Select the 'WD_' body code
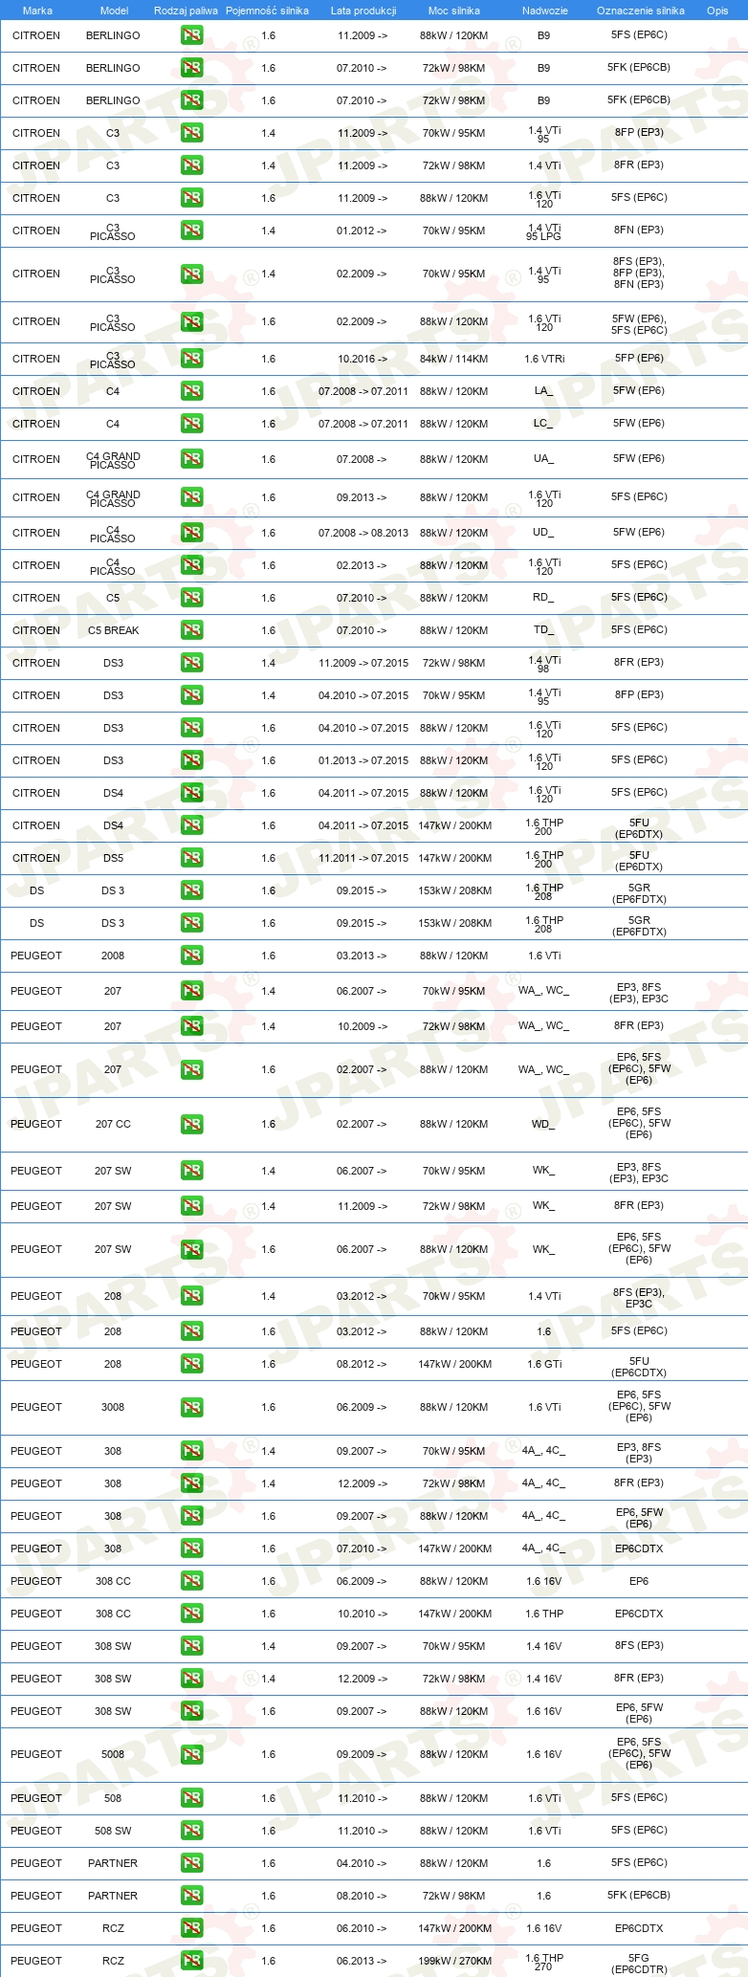 pyautogui.click(x=543, y=1124)
